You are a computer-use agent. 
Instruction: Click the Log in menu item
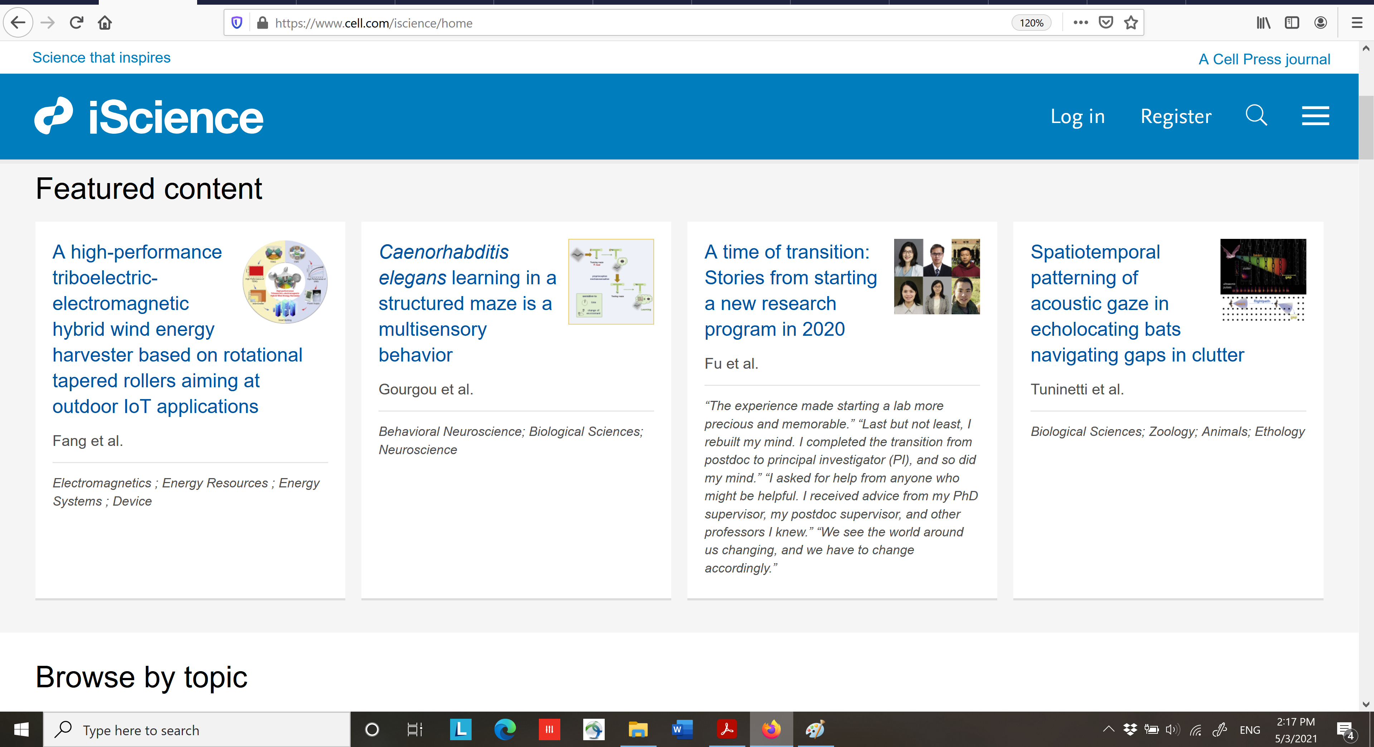point(1077,116)
